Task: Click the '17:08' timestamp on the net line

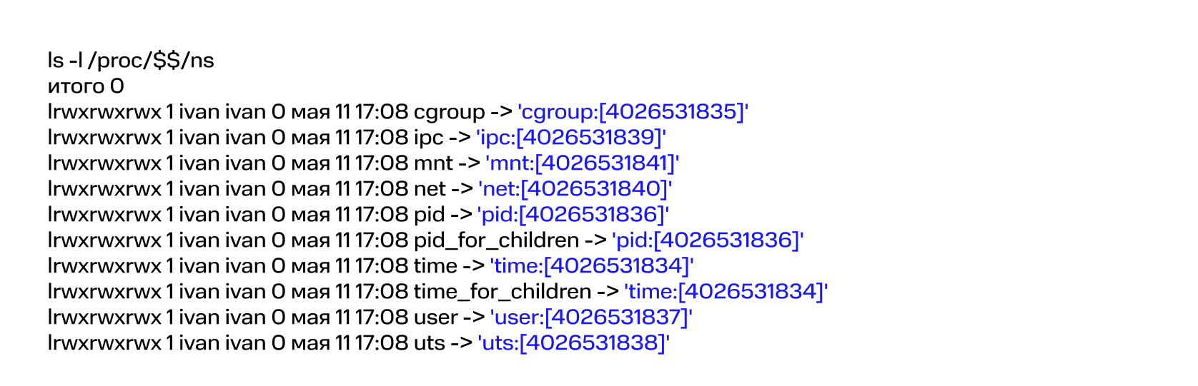Action: click(x=382, y=189)
